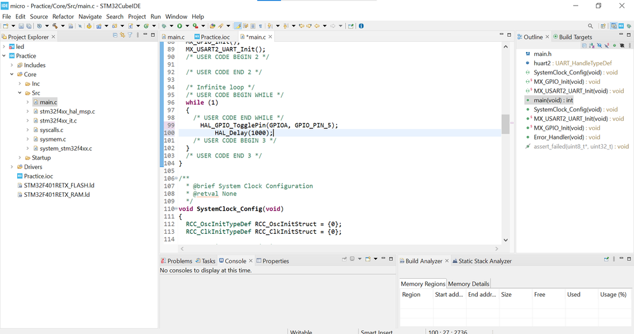Open the Memory Details tab
Viewport: 634px width, 334px height.
468,284
